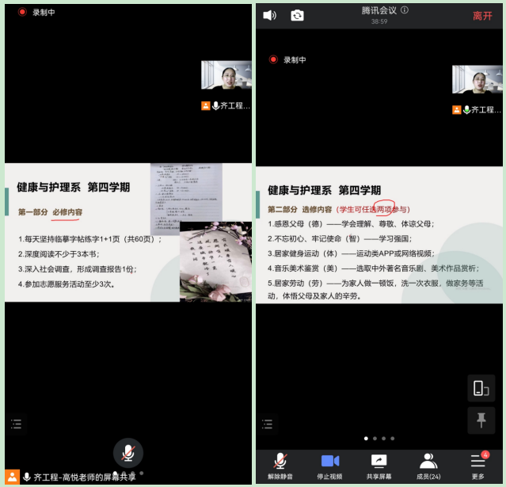This screenshot has height=487, width=506.
Task: Tap the red 离开 leave button
Action: pos(482,16)
